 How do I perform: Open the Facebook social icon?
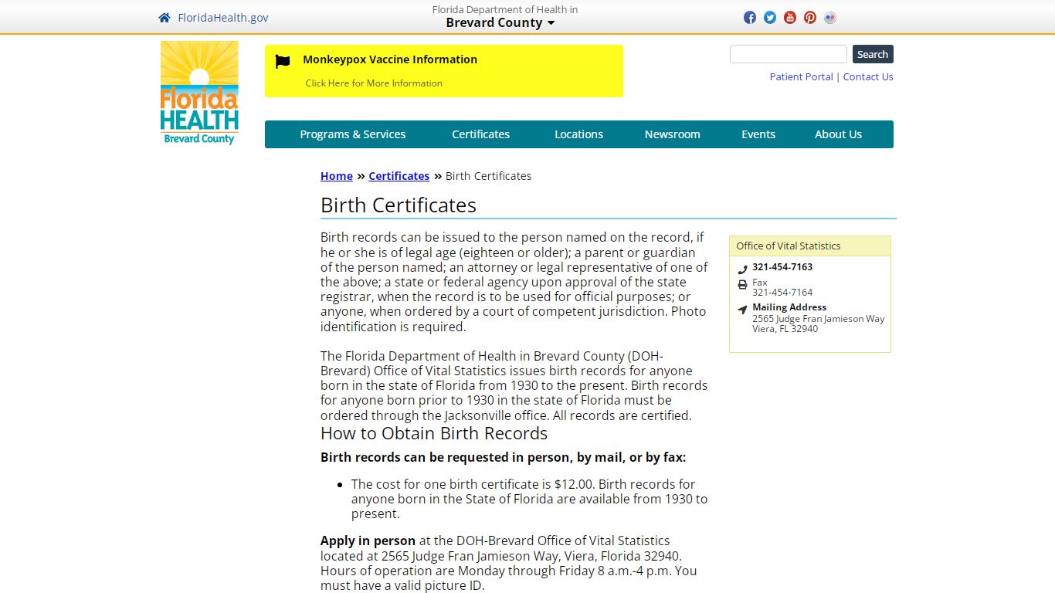pyautogui.click(x=750, y=18)
